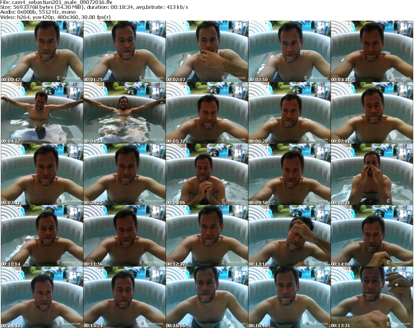Select the frame labeled 00:11:14
This screenshot has width=414, height=328.
pos(42,236)
